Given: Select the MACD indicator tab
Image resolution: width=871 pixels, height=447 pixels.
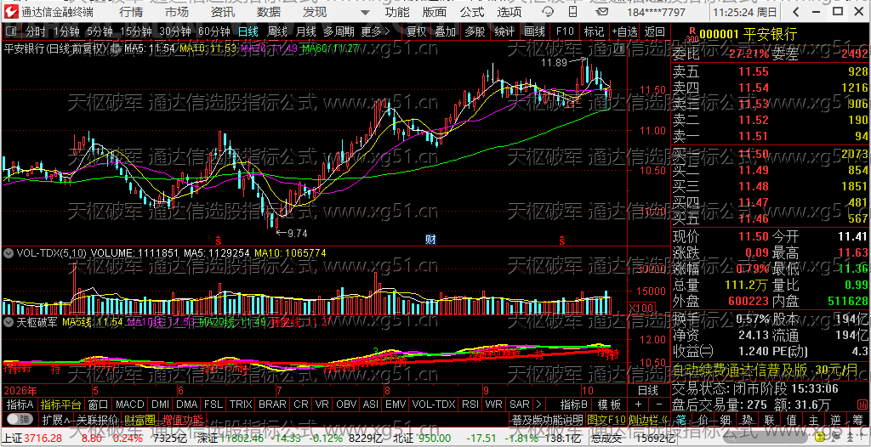Looking at the screenshot, I should [130, 405].
